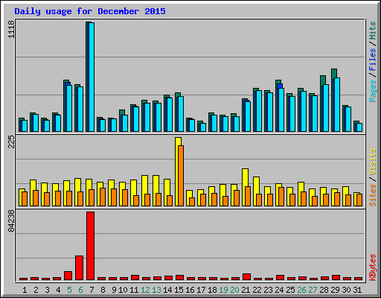Image resolution: width=381 pixels, height=298 pixels.
Task: Click the x-axis day label 23
Action: (x=268, y=290)
